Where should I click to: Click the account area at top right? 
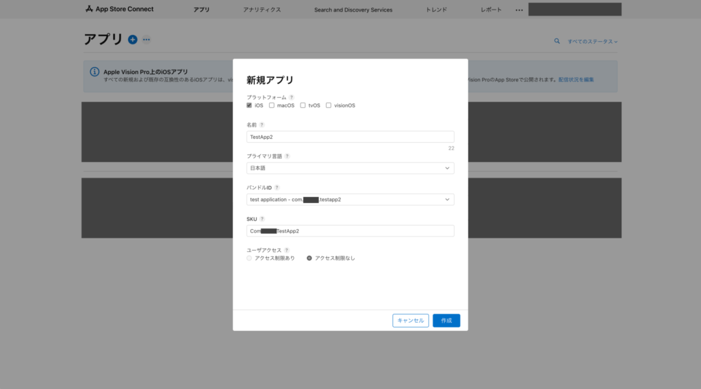pyautogui.click(x=574, y=10)
